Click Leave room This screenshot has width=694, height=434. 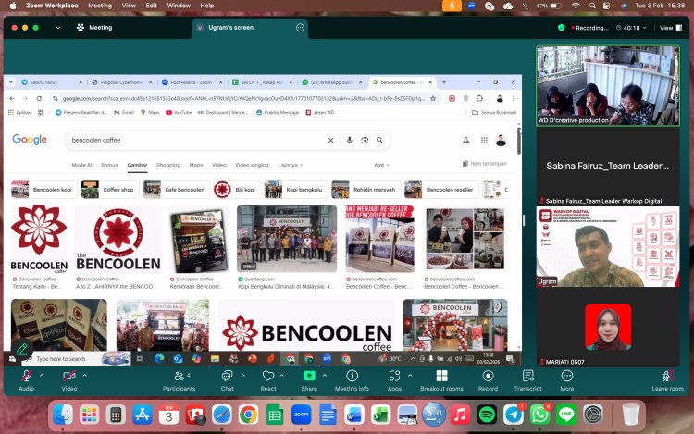click(667, 380)
